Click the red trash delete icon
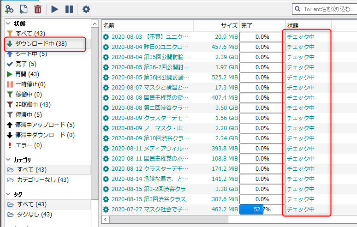Viewport: 357px width, 227px height. coord(38,9)
